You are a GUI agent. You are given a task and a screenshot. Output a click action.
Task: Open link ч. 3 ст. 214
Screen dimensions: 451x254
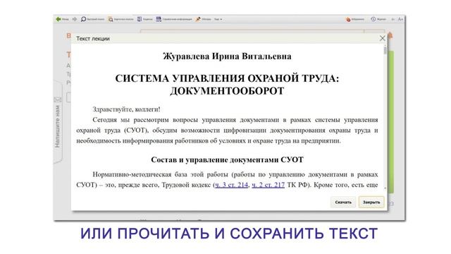point(232,185)
